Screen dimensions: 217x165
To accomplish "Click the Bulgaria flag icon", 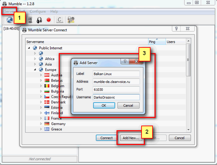I will 47,92.
